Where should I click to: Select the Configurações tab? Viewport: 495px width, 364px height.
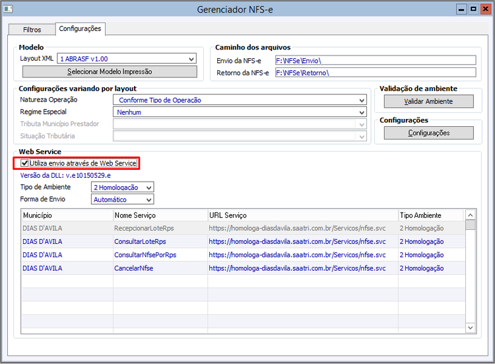point(79,29)
